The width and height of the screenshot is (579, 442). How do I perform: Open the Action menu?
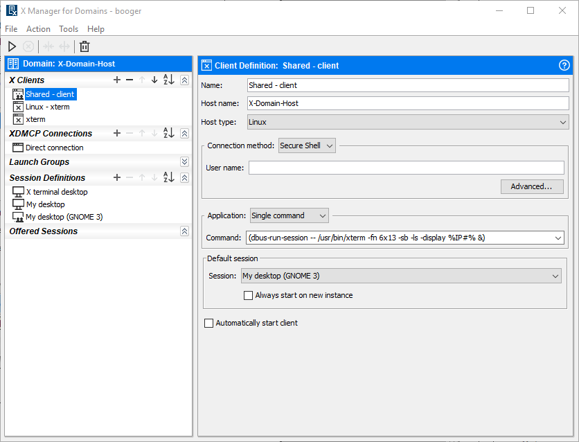[38, 29]
